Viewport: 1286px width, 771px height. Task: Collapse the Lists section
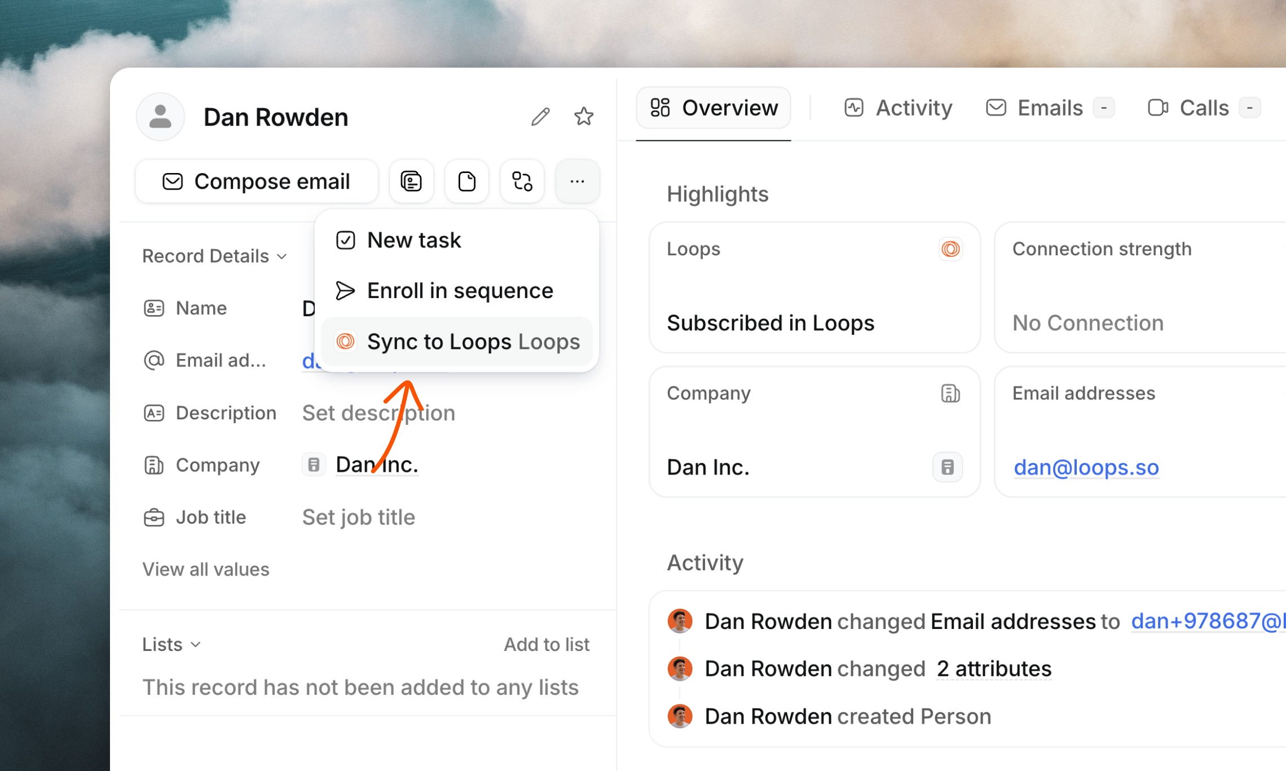(171, 644)
